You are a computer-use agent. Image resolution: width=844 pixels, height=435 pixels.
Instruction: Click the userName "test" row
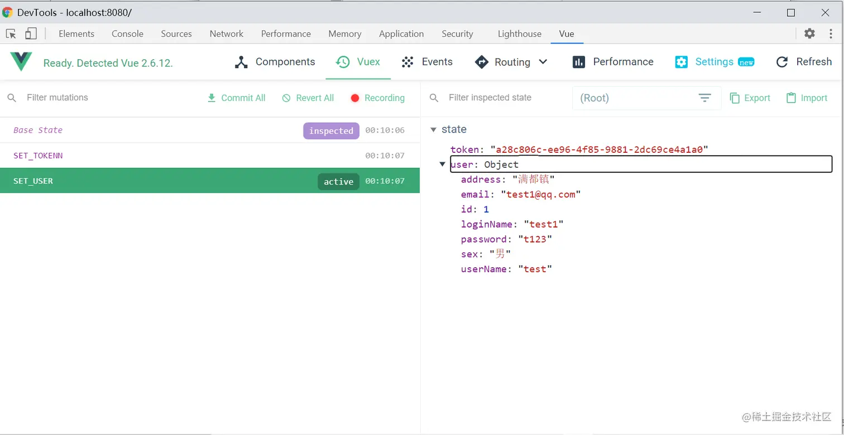[x=506, y=269]
